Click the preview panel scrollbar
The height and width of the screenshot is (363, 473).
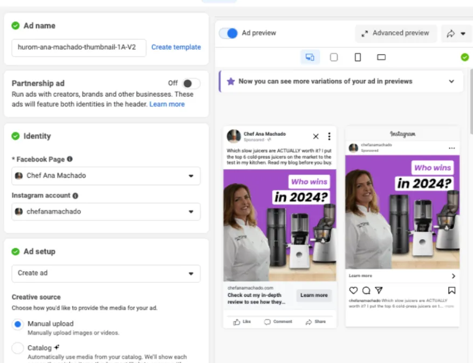pos(471,101)
